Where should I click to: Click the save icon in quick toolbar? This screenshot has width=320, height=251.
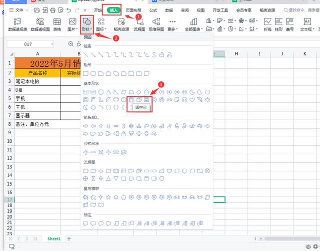point(37,10)
